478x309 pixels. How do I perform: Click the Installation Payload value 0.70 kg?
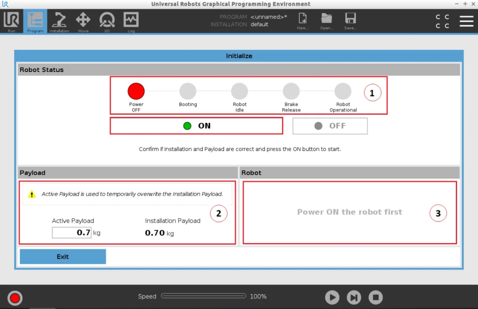click(159, 233)
